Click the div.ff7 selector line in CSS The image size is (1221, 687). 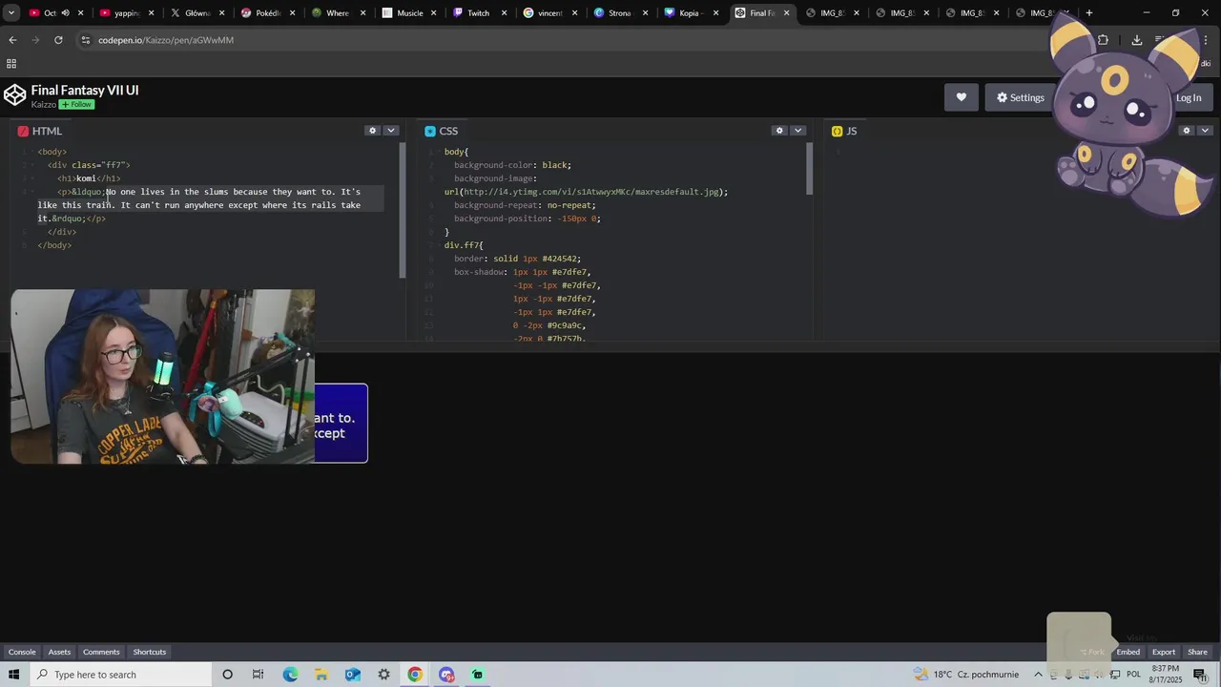(464, 245)
